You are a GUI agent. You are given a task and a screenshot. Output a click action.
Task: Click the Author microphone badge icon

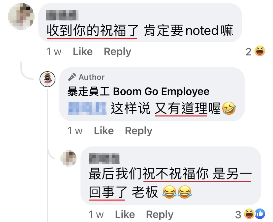tap(72, 77)
